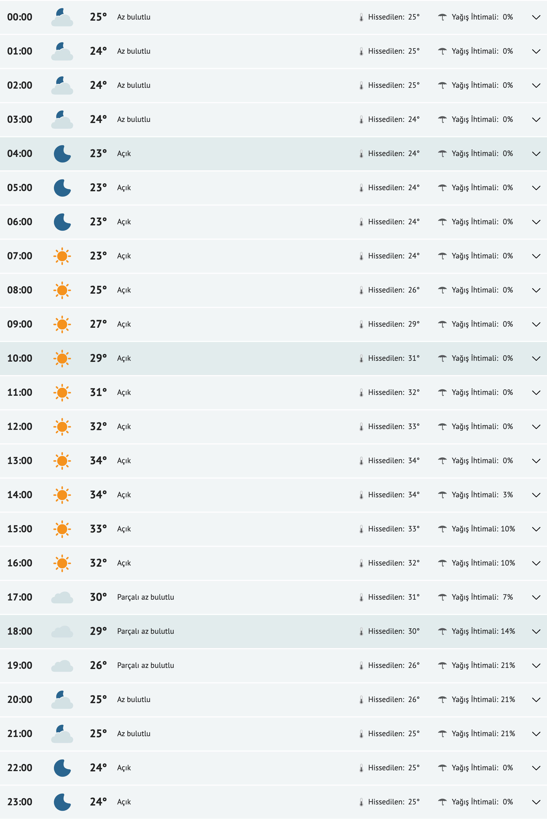Click the moon icon at 23:00
Screen dimensions: 547x819
[x=62, y=802]
